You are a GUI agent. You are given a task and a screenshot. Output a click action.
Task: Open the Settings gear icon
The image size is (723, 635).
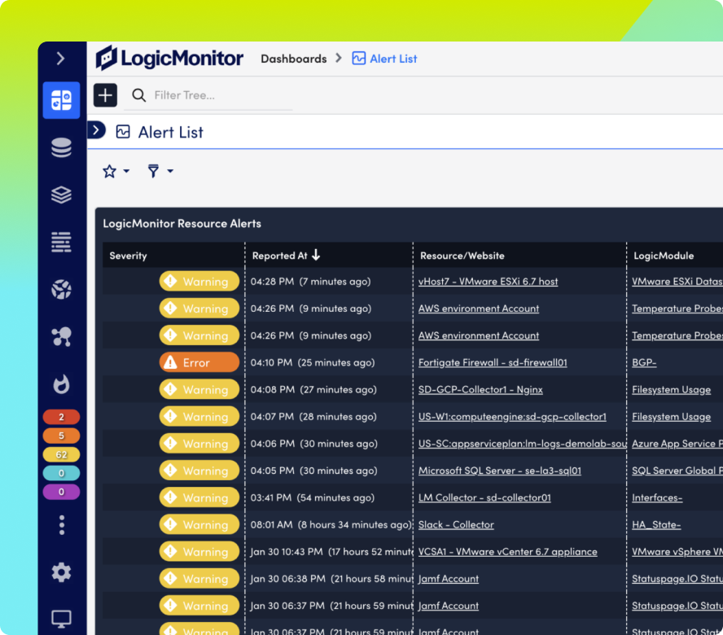[x=61, y=572]
